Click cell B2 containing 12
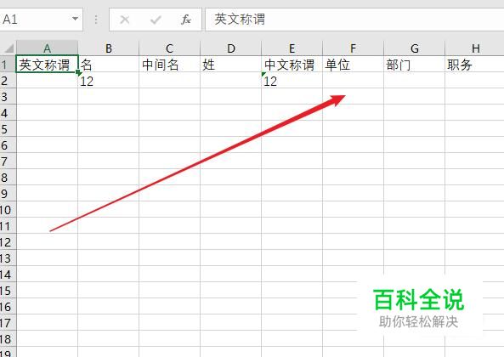 108,80
